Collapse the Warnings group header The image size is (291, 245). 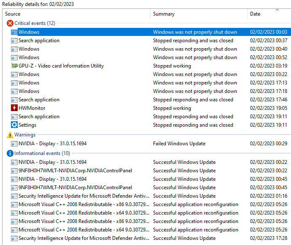pyautogui.click(x=25, y=135)
